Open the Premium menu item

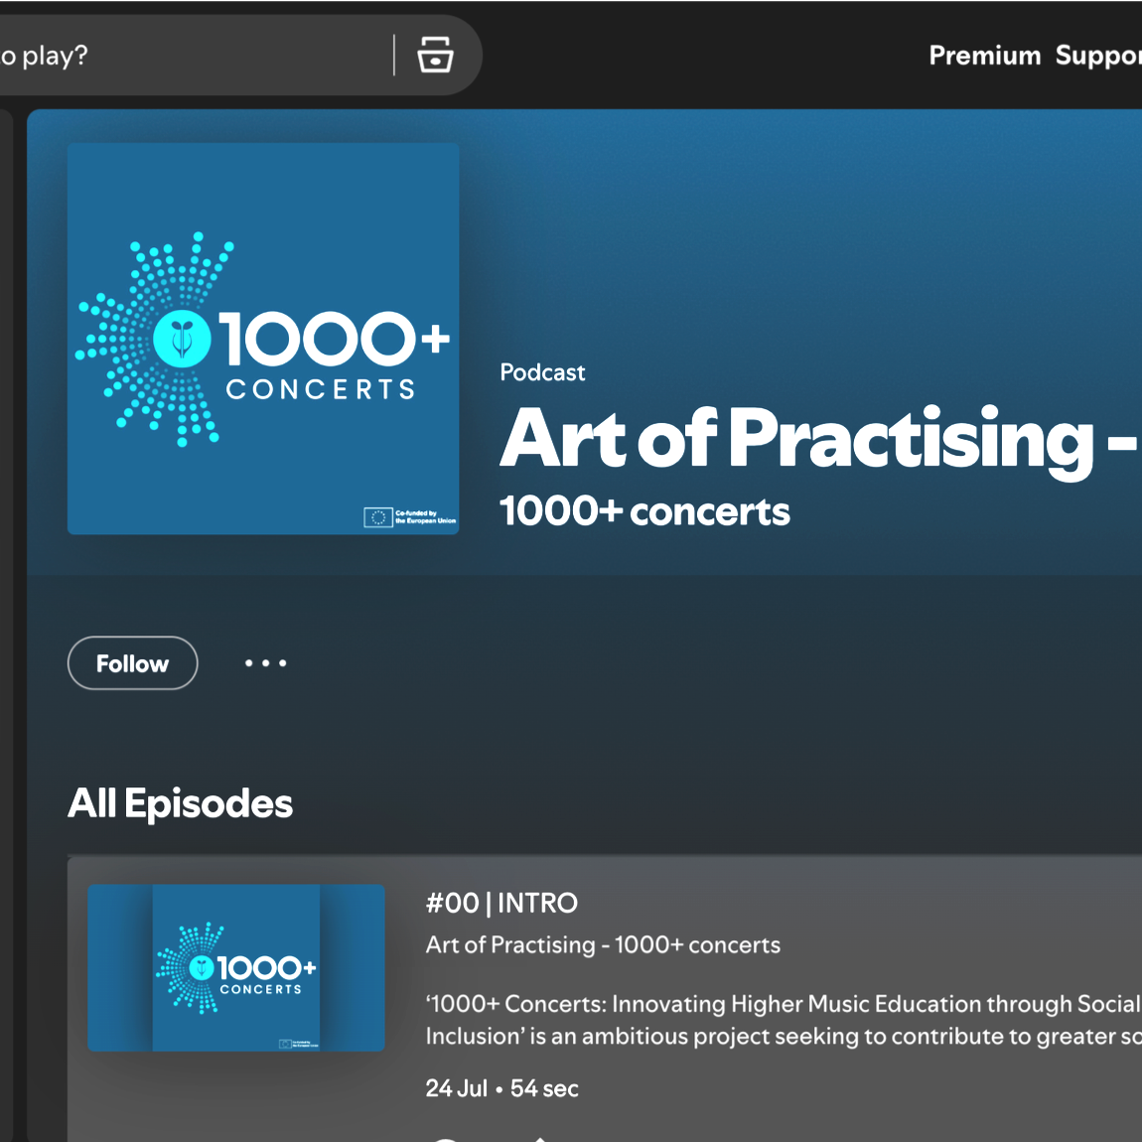tap(985, 56)
